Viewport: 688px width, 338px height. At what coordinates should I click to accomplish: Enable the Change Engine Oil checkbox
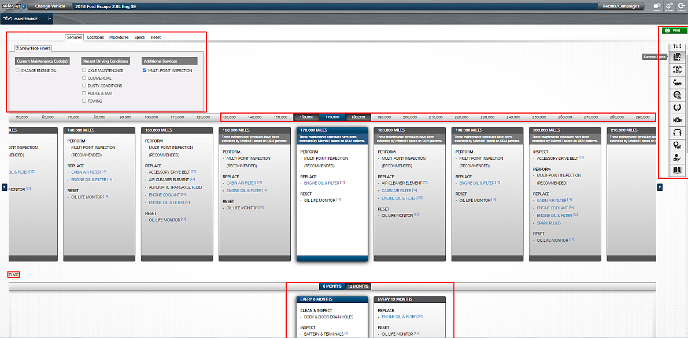18,70
